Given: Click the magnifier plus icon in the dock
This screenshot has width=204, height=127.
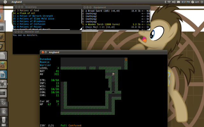Looking at the screenshot, I should [x=4, y=103].
